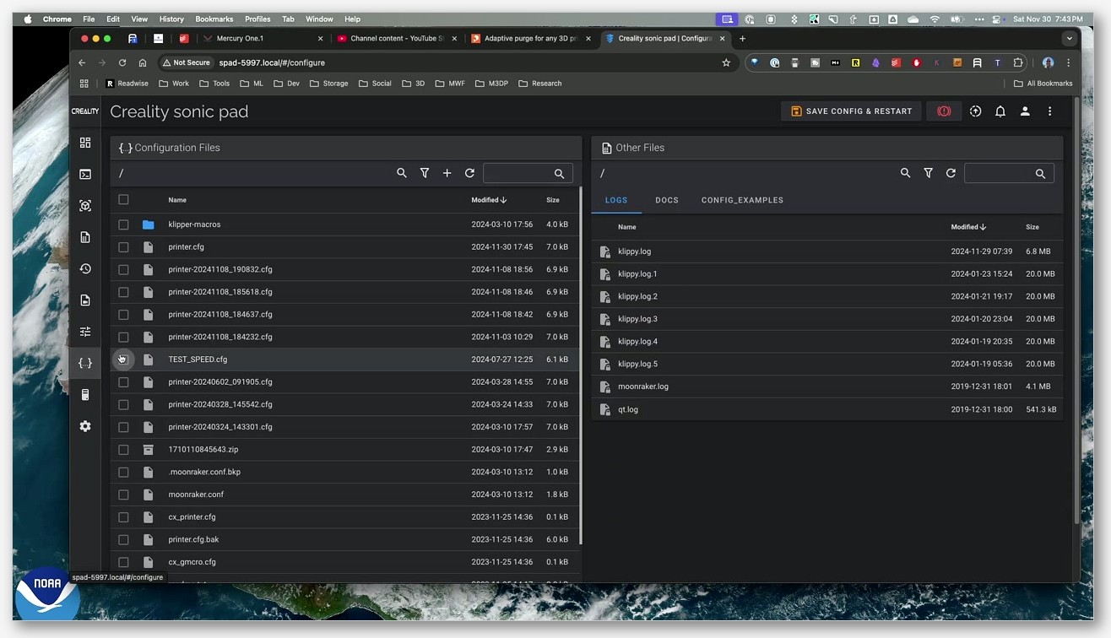The height and width of the screenshot is (638, 1111).
Task: Open the klippy.log file
Action: pyautogui.click(x=634, y=251)
